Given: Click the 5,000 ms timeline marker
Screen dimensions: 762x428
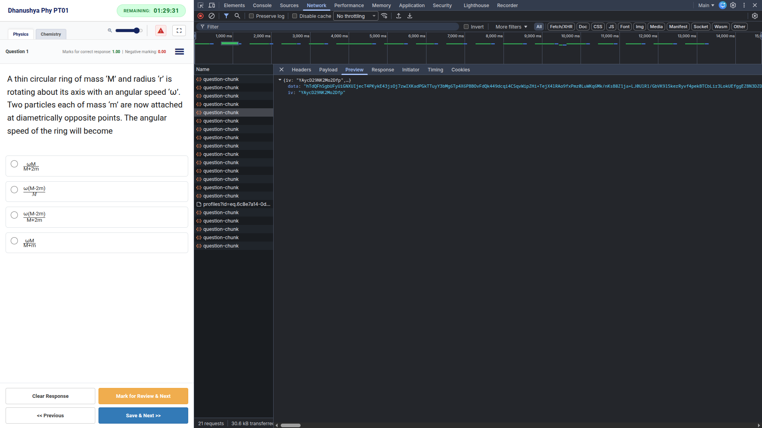Looking at the screenshot, I should tap(378, 36).
